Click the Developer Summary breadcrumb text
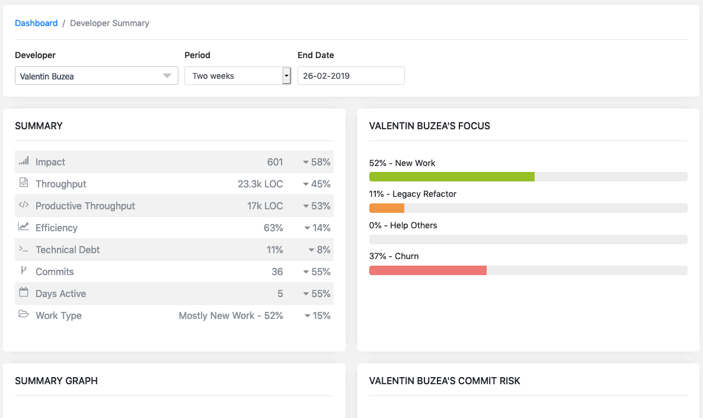Screen dimensions: 703x418 pyautogui.click(x=110, y=23)
